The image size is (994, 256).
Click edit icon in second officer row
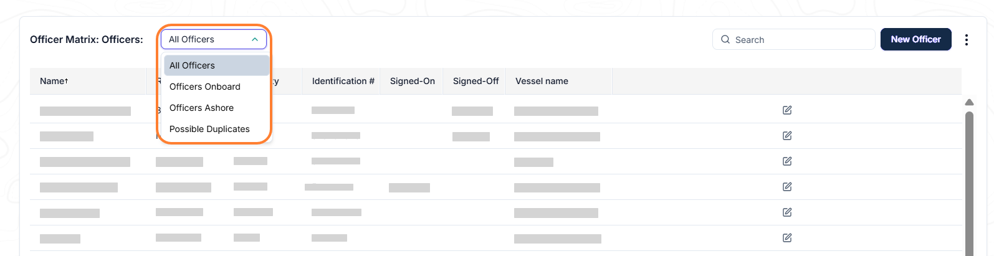787,136
